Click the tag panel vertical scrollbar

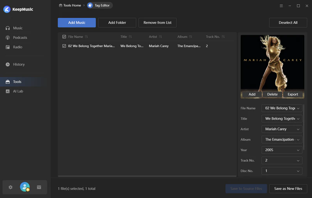(304, 129)
